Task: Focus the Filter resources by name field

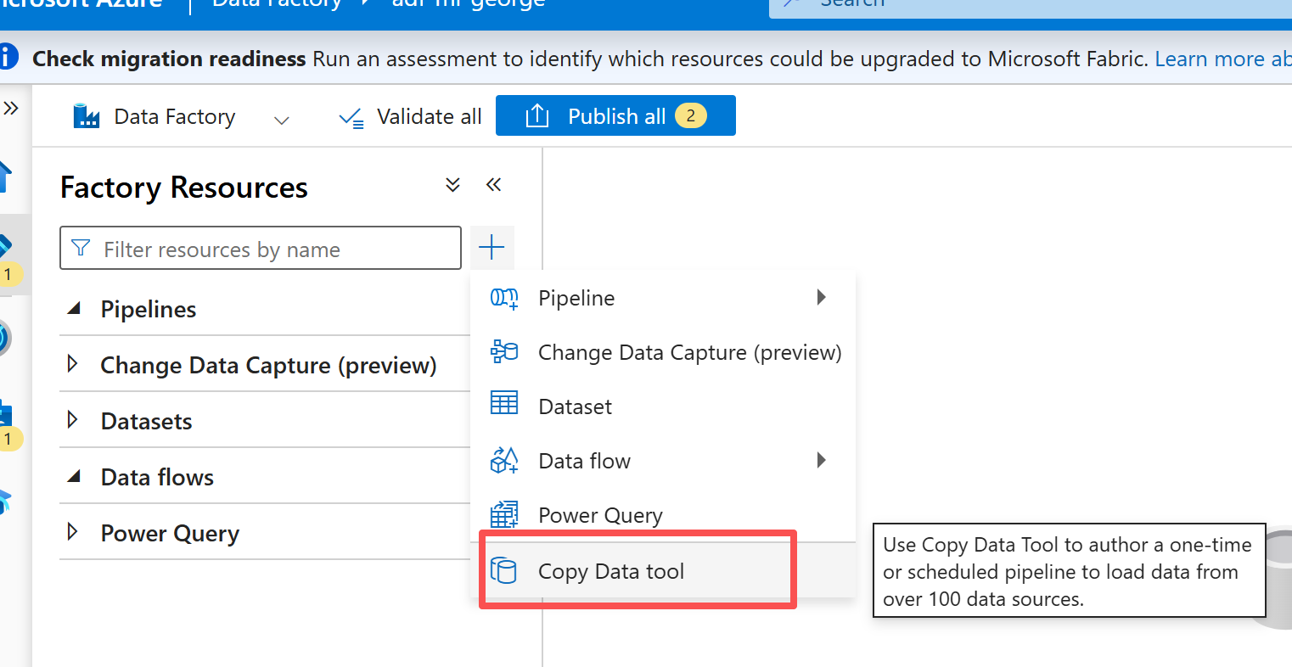Action: click(x=261, y=248)
